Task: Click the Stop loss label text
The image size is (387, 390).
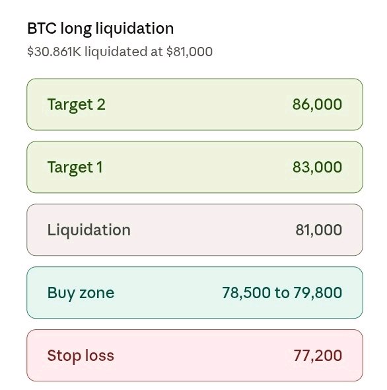Action: point(81,355)
